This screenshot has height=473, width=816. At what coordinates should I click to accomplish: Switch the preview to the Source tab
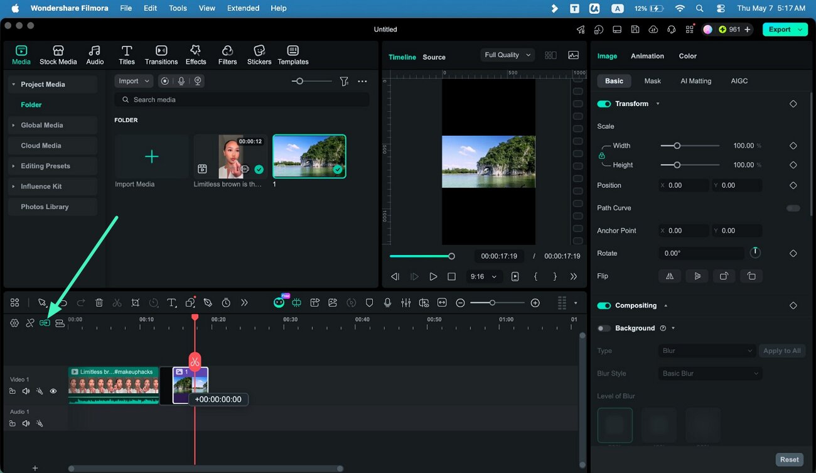tap(434, 57)
